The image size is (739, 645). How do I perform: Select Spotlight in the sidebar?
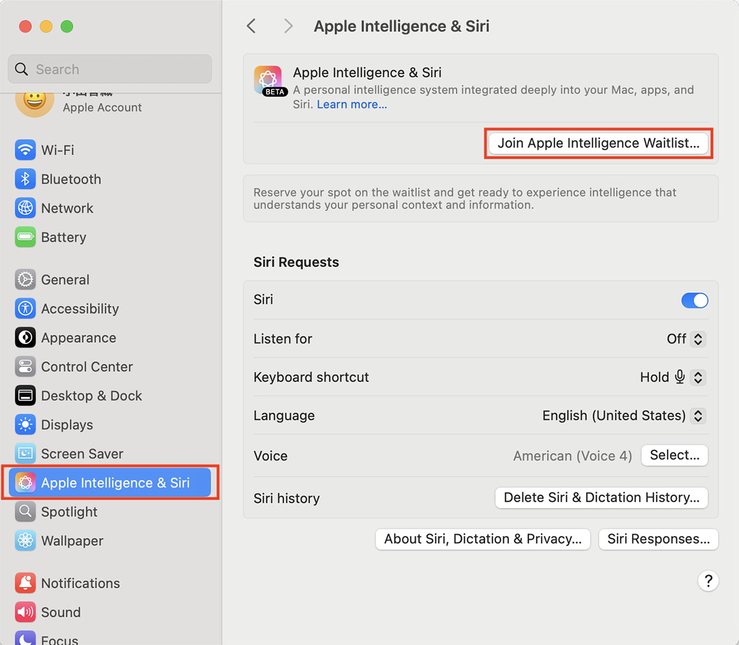pos(111,511)
